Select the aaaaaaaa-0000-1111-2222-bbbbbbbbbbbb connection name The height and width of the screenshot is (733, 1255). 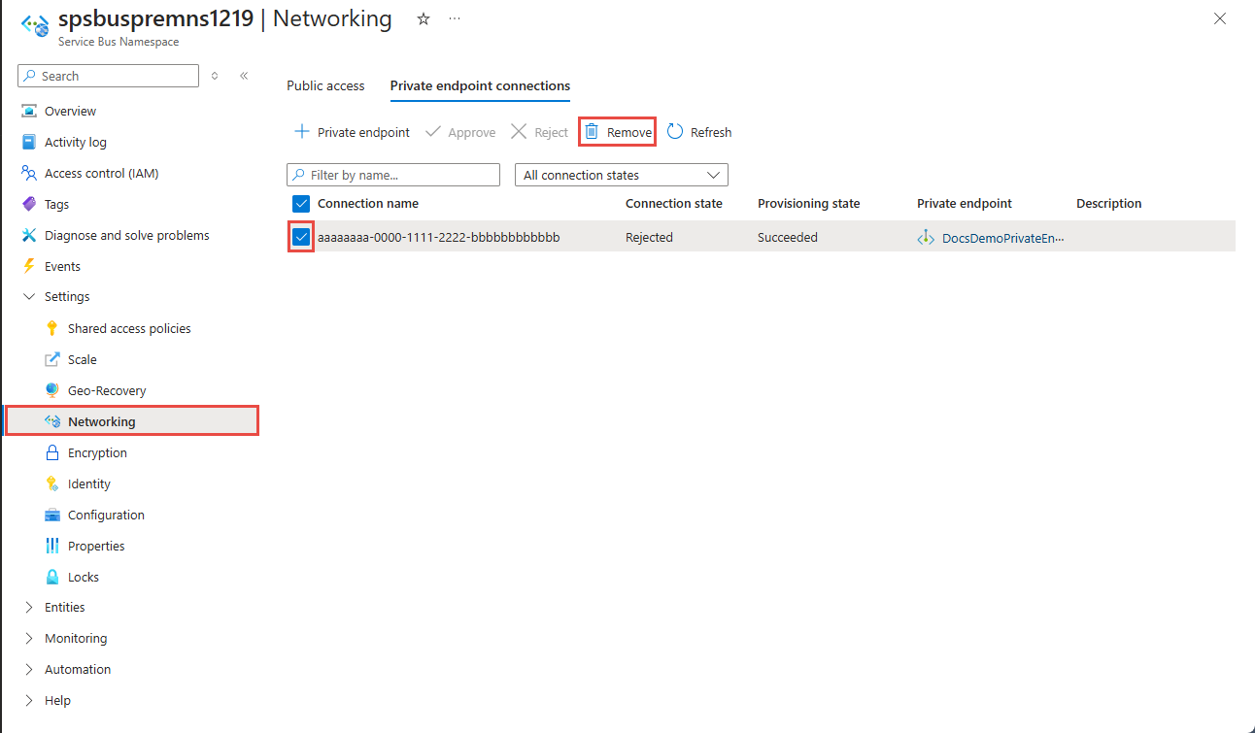coord(439,237)
